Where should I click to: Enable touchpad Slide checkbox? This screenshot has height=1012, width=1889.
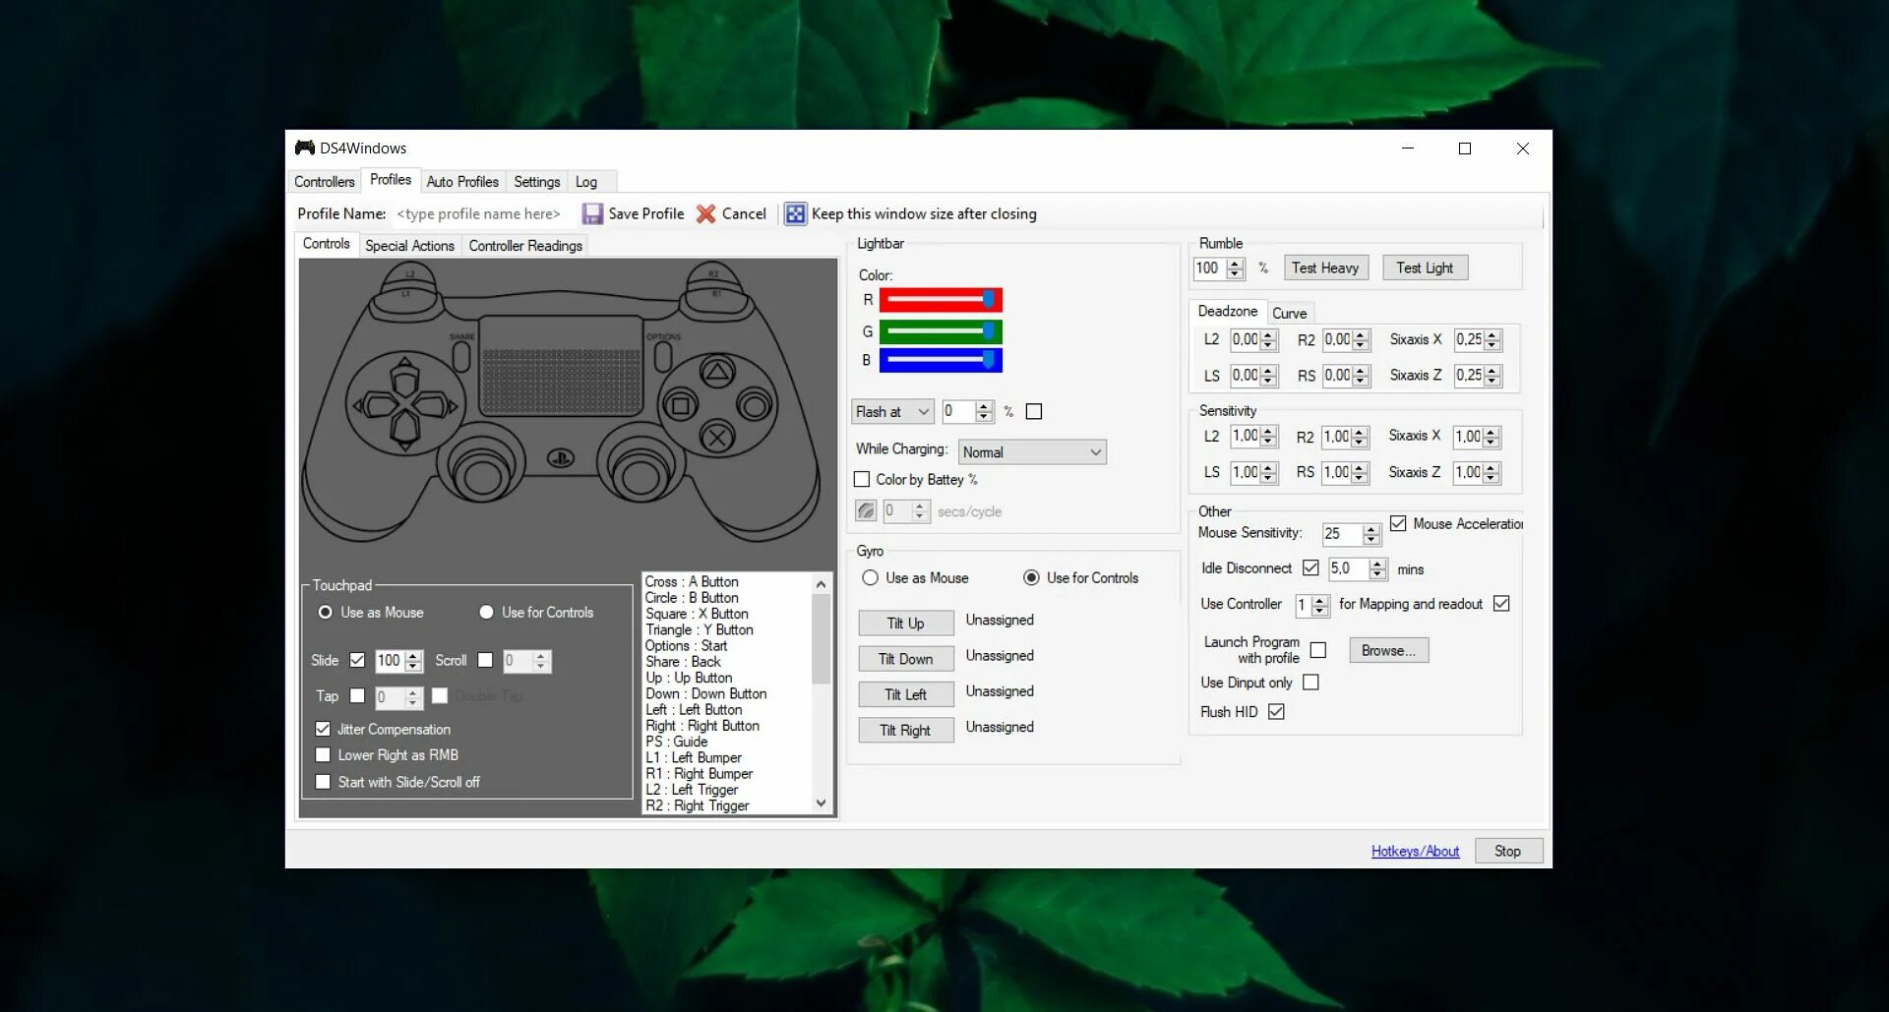(x=357, y=660)
